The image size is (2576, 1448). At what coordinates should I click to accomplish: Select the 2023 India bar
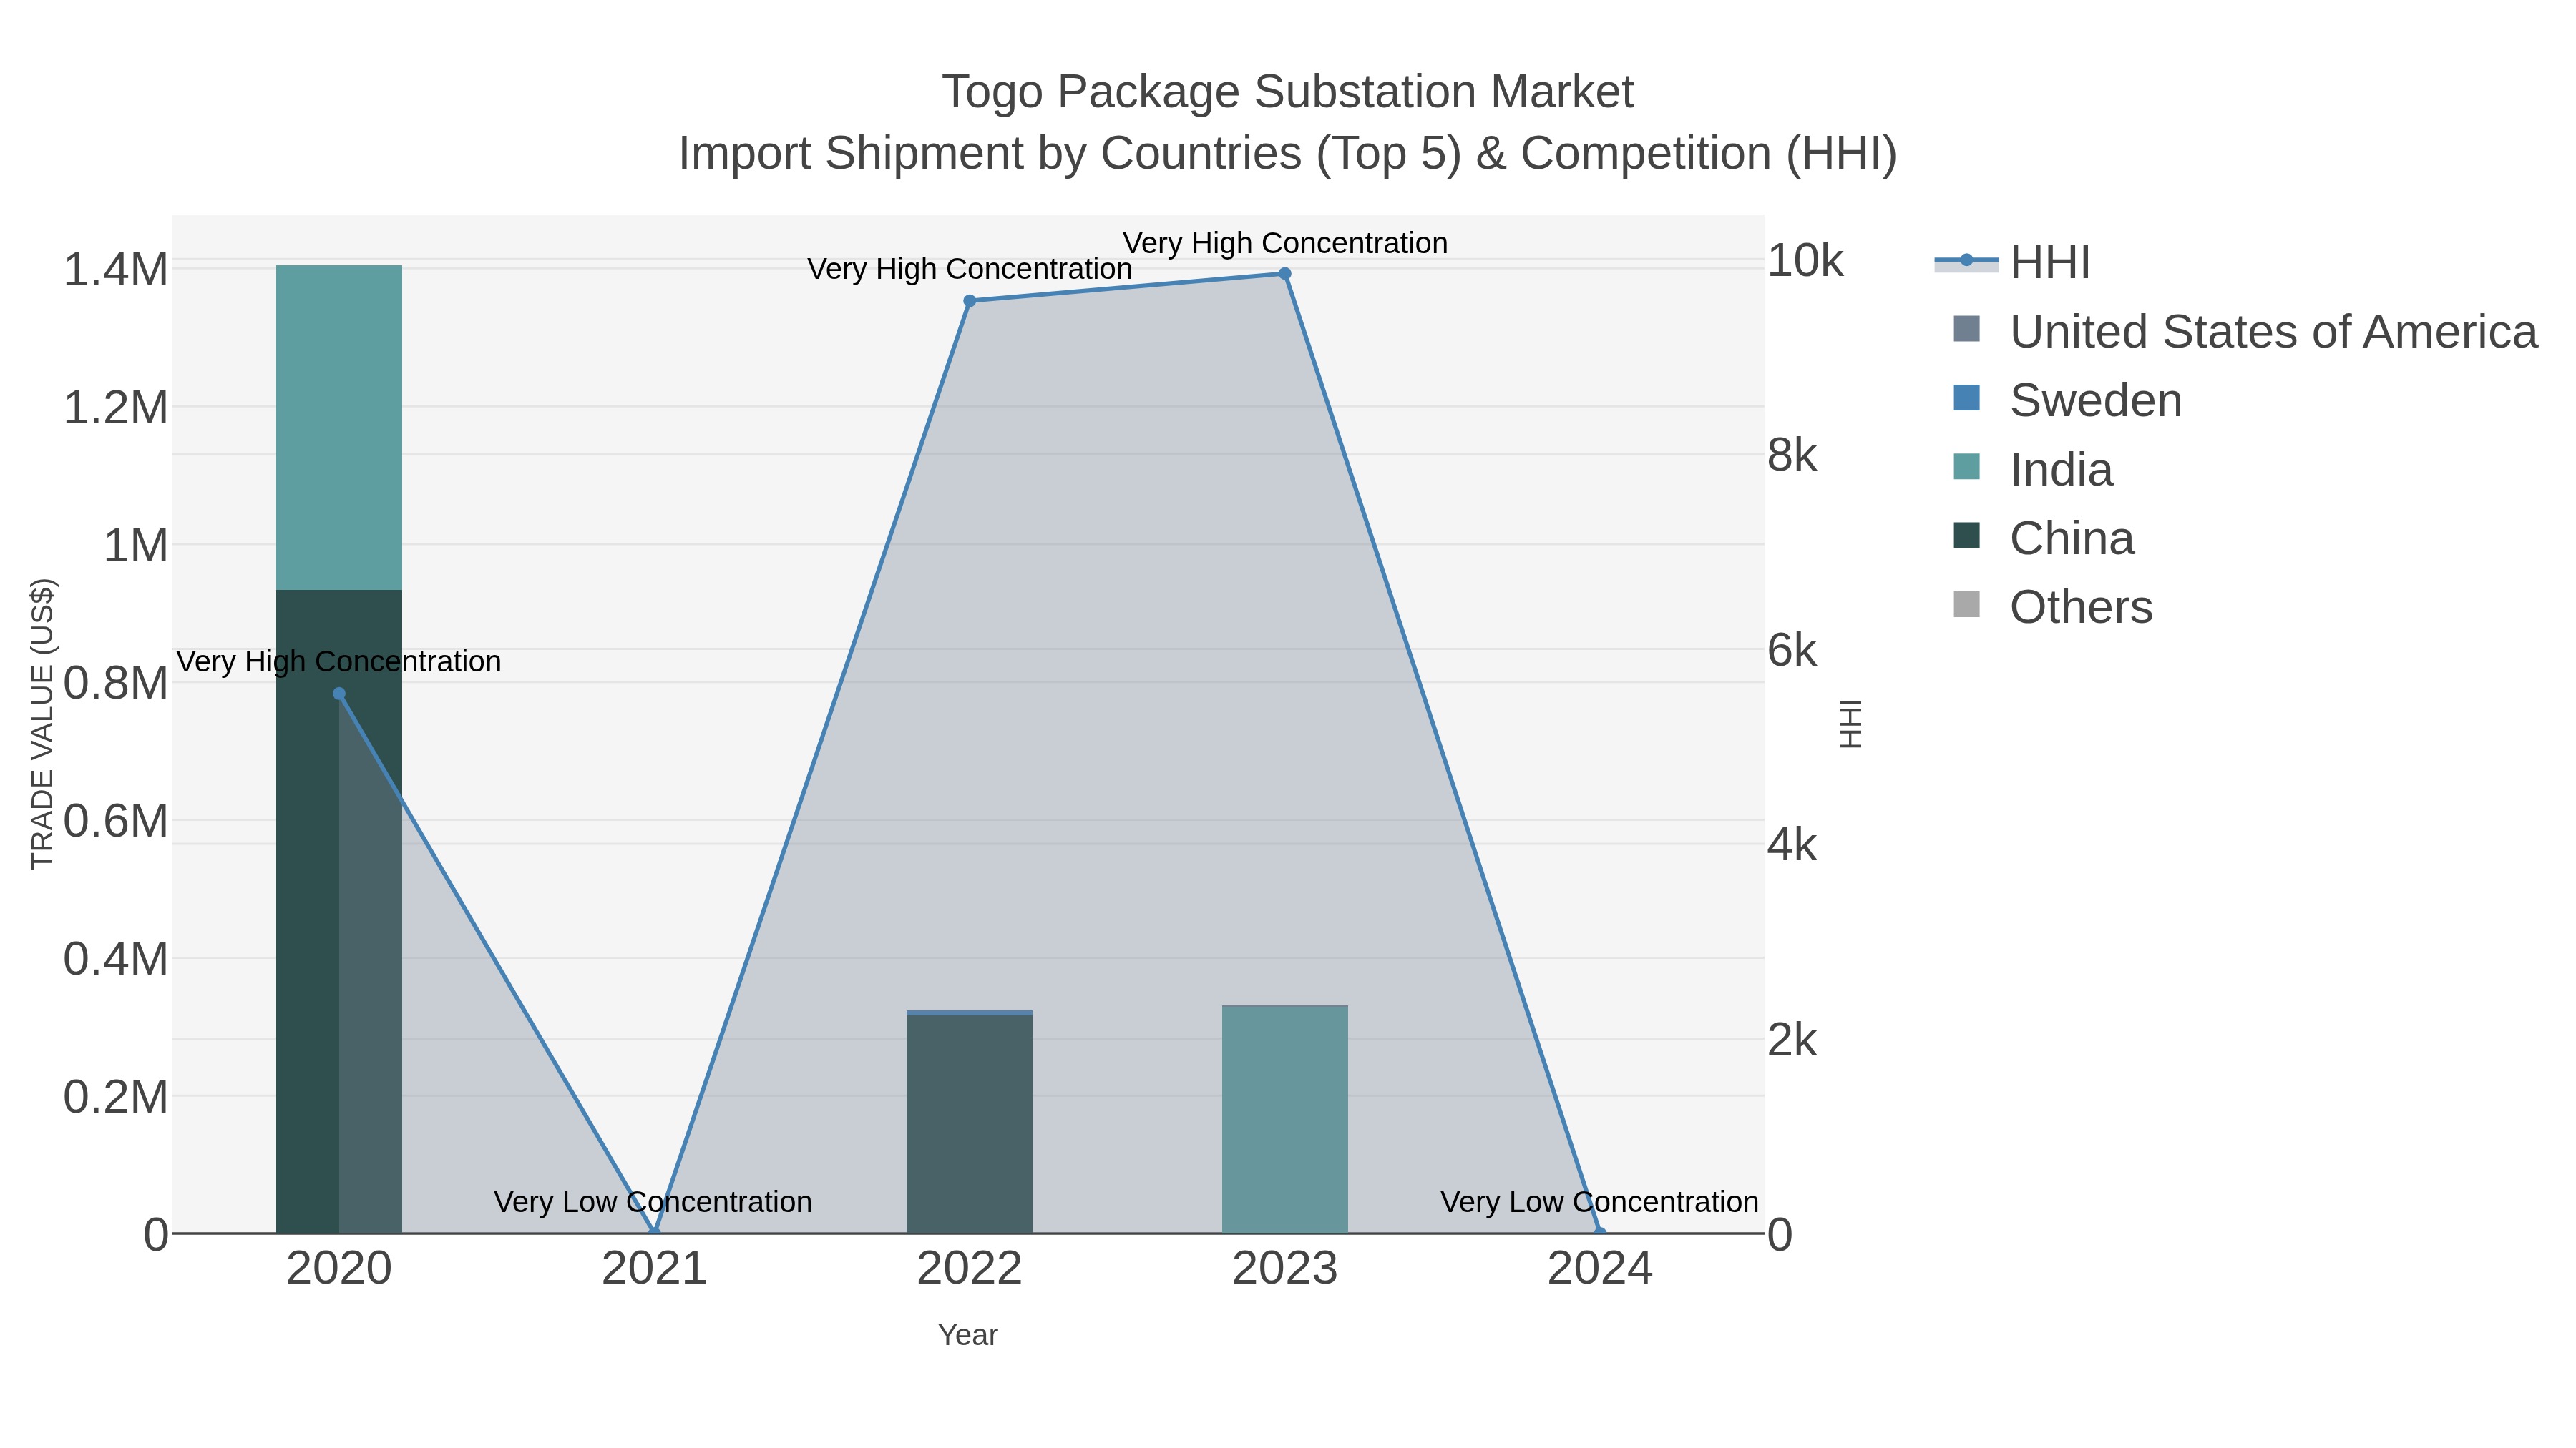point(1285,1119)
